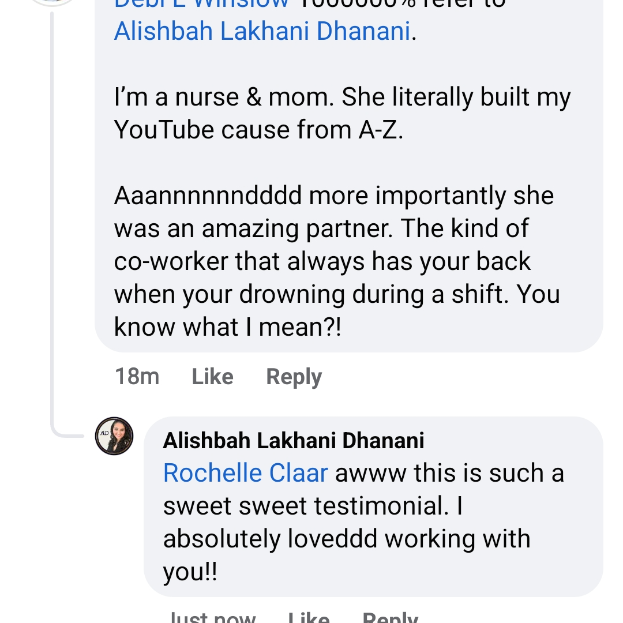Click the thread connector line beside the comment
Viewport: 623px width, 623px height.
point(52,231)
